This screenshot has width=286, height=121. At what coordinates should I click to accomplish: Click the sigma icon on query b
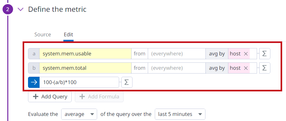point(265,68)
